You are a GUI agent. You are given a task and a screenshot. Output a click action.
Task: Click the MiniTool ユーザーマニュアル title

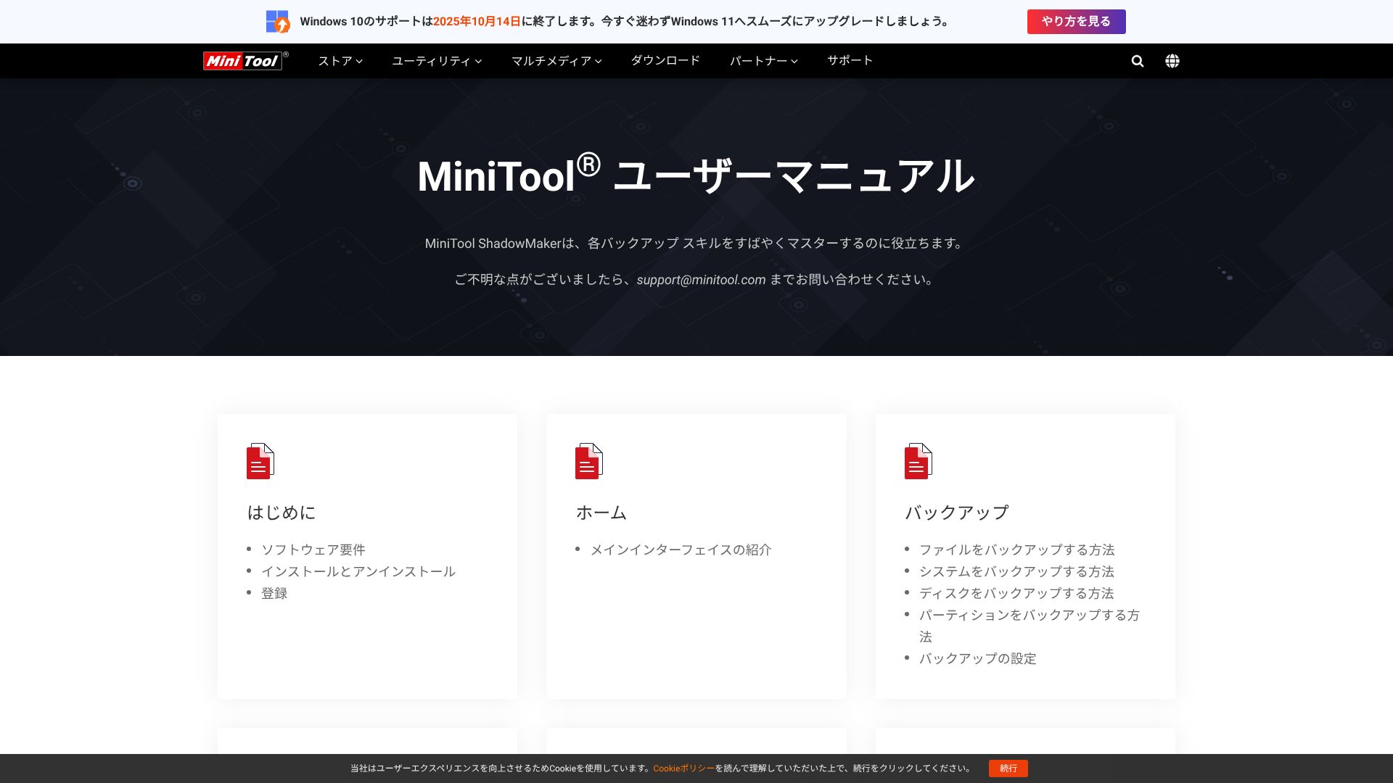696,175
